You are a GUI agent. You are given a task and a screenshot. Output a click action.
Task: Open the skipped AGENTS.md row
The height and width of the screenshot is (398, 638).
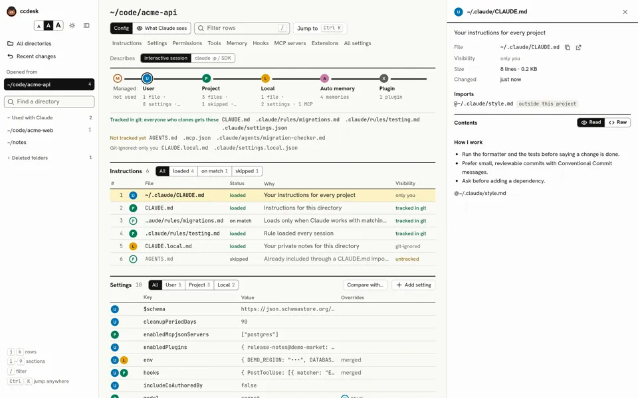(272, 259)
